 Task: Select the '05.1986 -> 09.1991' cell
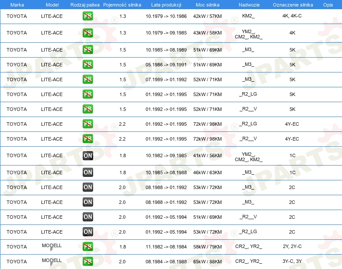coord(166,65)
